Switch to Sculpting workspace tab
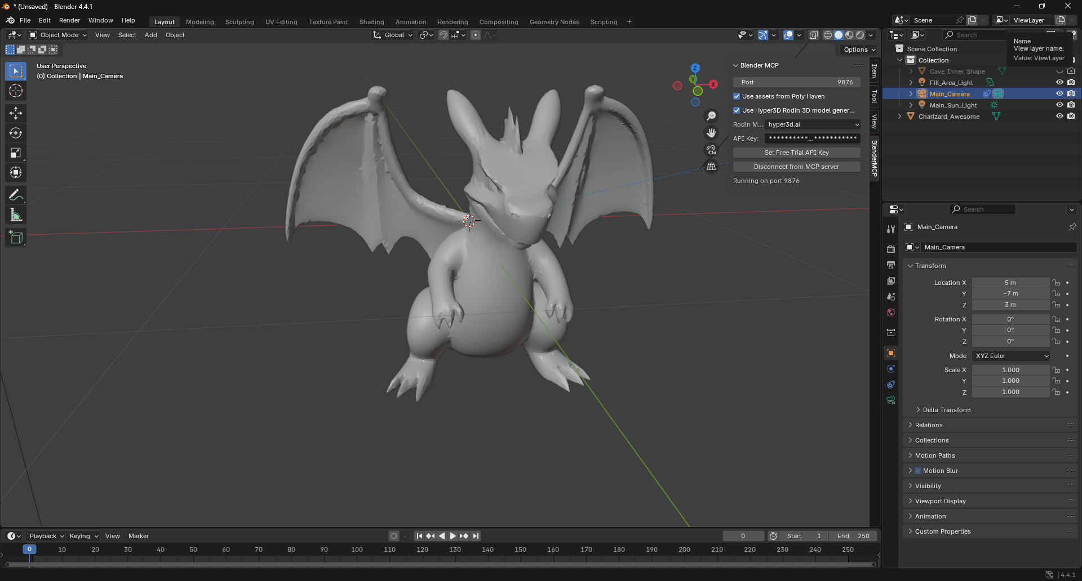The image size is (1082, 581). tap(240, 22)
